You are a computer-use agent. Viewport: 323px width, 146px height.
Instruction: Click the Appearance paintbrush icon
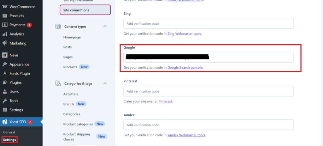[x=5, y=64]
